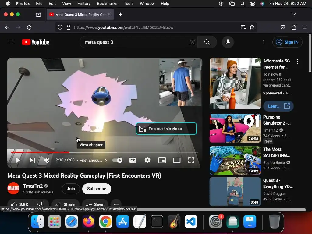Toggle autoplay switch in player

click(117, 160)
